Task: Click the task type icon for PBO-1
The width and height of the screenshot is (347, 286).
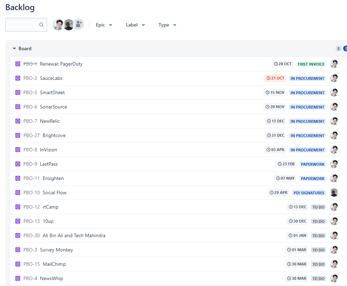Action: coord(18,64)
